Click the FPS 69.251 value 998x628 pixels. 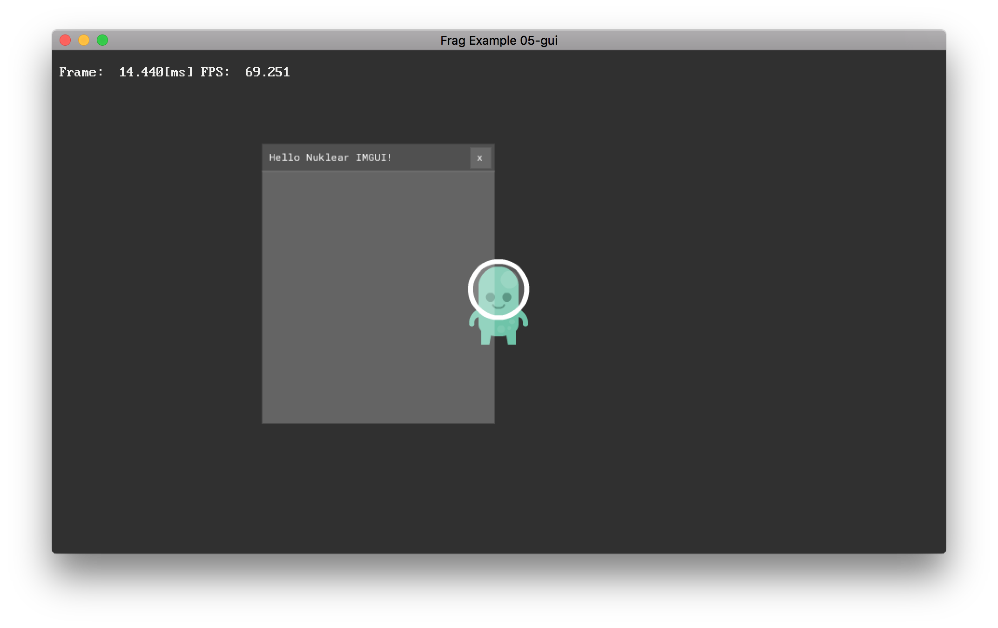[267, 72]
